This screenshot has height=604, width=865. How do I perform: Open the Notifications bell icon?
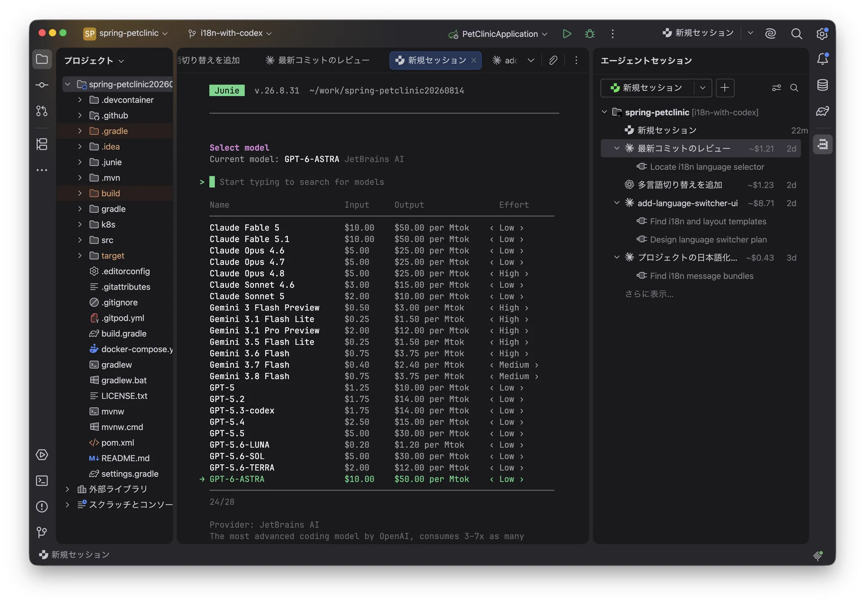[x=823, y=59]
